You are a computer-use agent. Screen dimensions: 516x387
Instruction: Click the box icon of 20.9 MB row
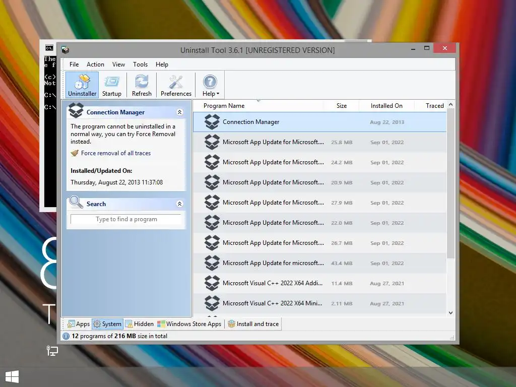tap(212, 182)
